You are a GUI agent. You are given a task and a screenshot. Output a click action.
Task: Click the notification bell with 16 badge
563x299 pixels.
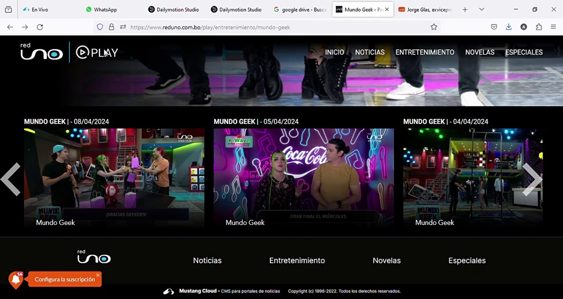pos(16,279)
